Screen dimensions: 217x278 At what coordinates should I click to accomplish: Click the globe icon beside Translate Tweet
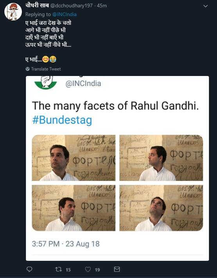click(28, 69)
